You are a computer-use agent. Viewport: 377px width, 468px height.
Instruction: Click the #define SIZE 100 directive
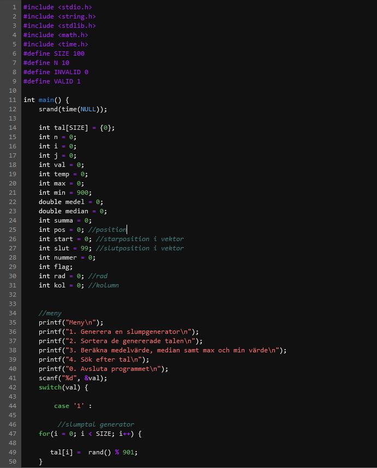pyautogui.click(x=53, y=53)
